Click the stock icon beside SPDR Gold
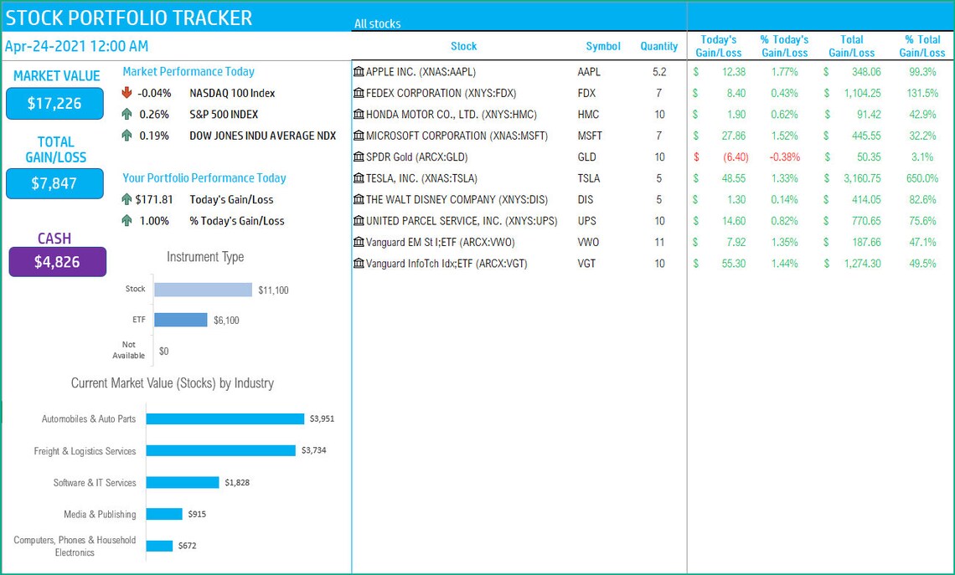This screenshot has height=575, width=955. pyautogui.click(x=359, y=157)
